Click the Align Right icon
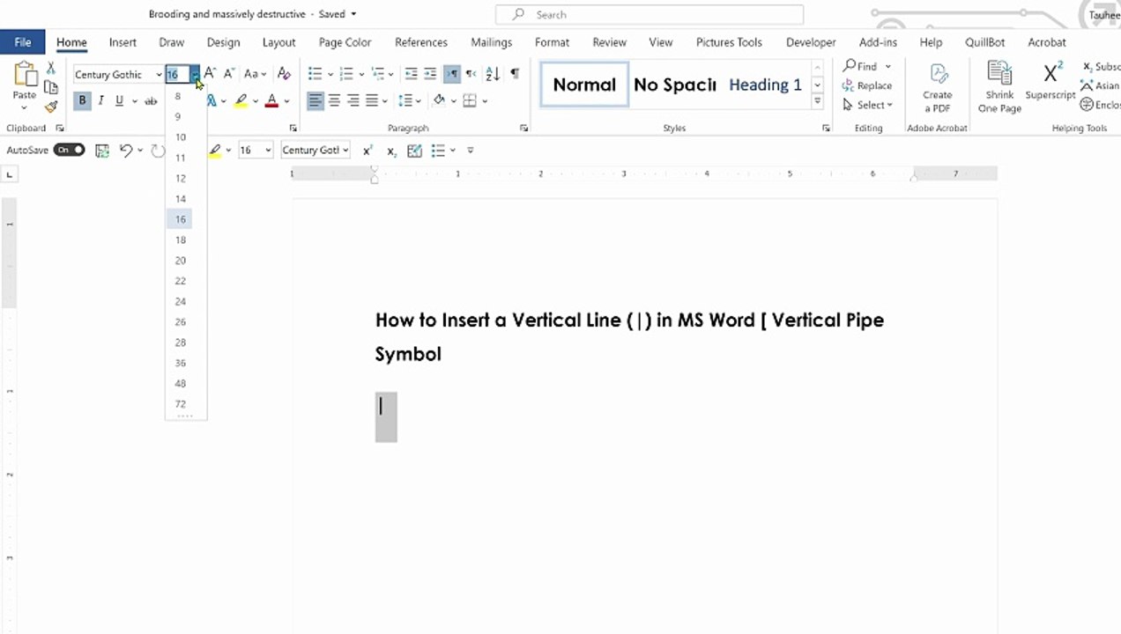The height and width of the screenshot is (634, 1121). pos(353,101)
